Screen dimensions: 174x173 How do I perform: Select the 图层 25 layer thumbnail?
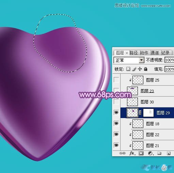pyautogui.click(x=138, y=80)
